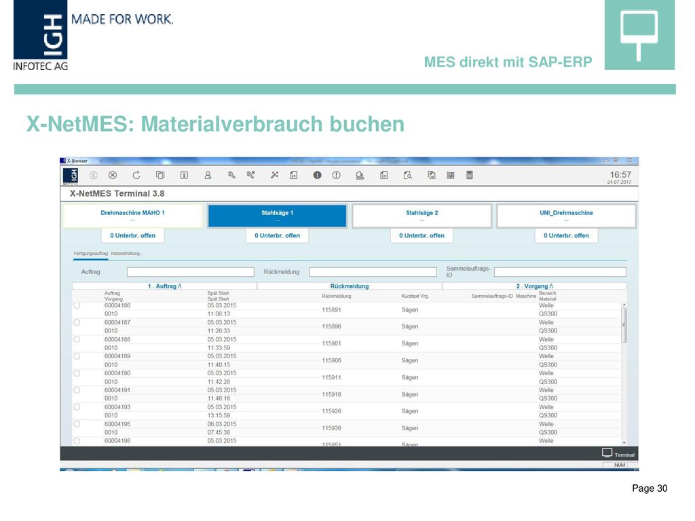Select the Stahlsäge 2 machine tab
This screenshot has width=695, height=521.
click(x=422, y=215)
